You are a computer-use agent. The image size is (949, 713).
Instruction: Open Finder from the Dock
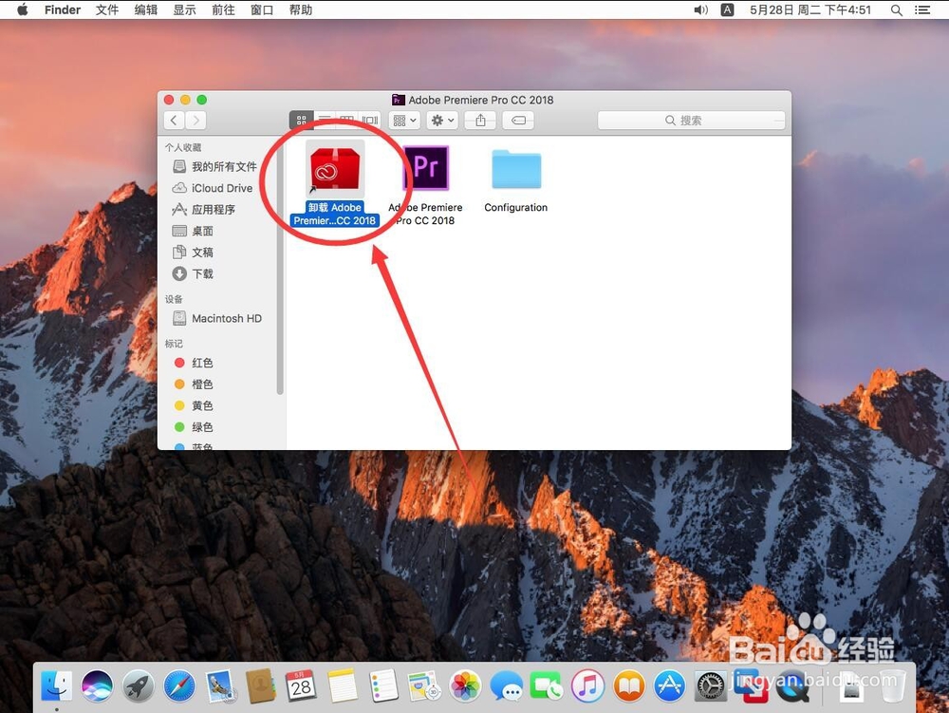coord(57,686)
